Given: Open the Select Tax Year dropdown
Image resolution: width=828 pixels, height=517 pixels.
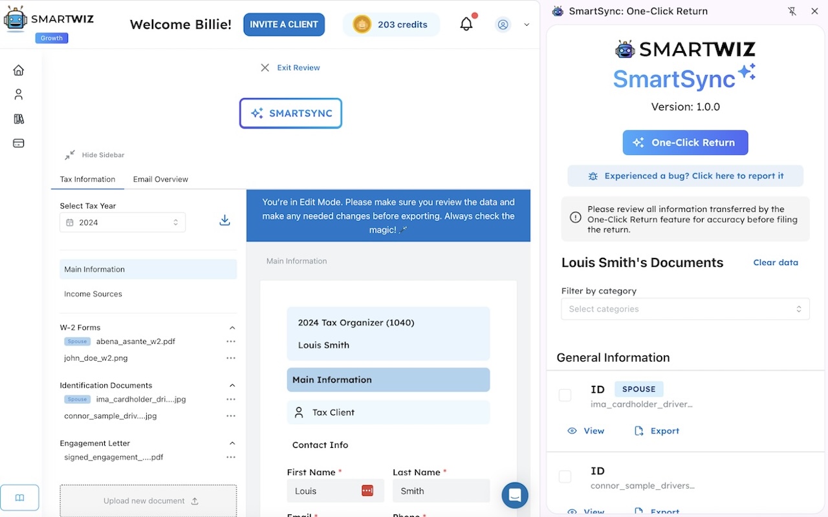Looking at the screenshot, I should 123,222.
